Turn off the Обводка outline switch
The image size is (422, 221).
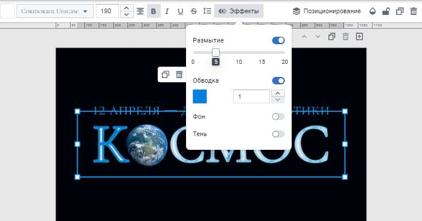click(x=278, y=80)
